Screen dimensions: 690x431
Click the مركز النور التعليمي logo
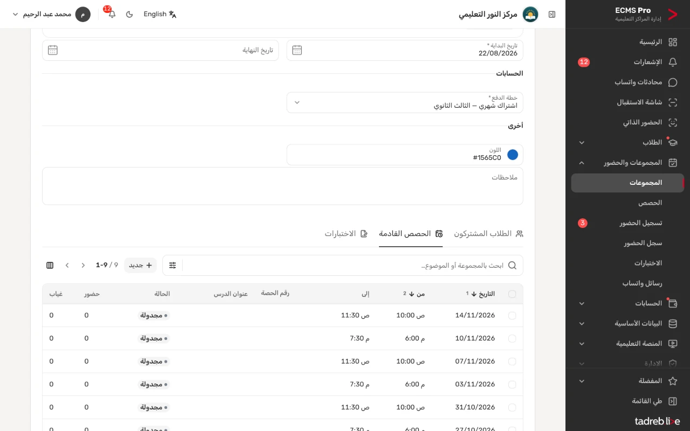[x=530, y=15]
